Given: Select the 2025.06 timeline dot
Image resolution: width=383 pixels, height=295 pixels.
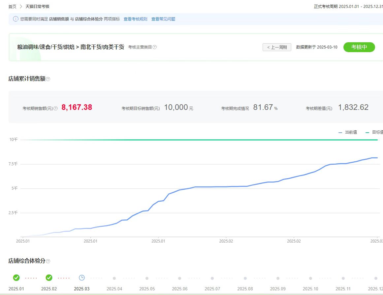Looking at the screenshot, I should pyautogui.click(x=179, y=278).
